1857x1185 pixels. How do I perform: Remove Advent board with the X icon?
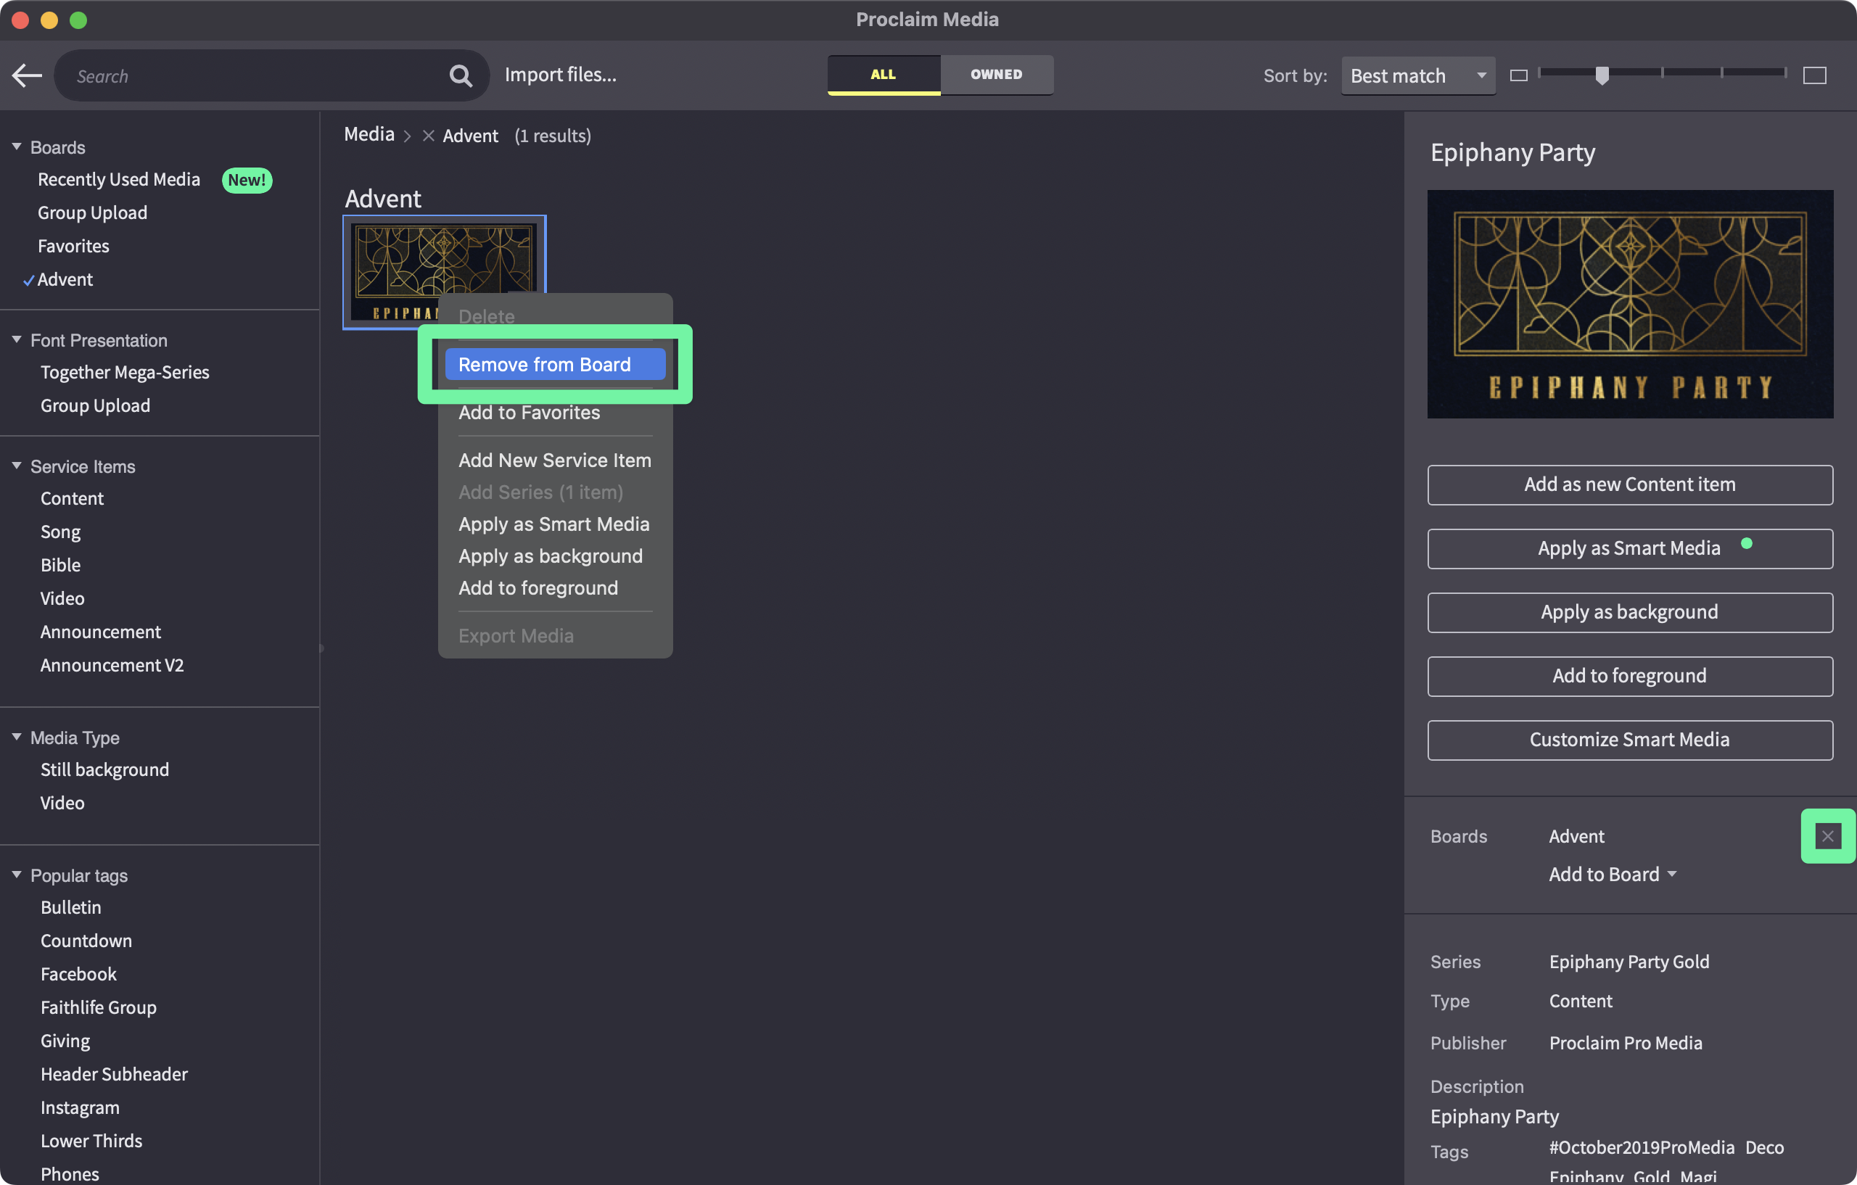pos(1828,835)
